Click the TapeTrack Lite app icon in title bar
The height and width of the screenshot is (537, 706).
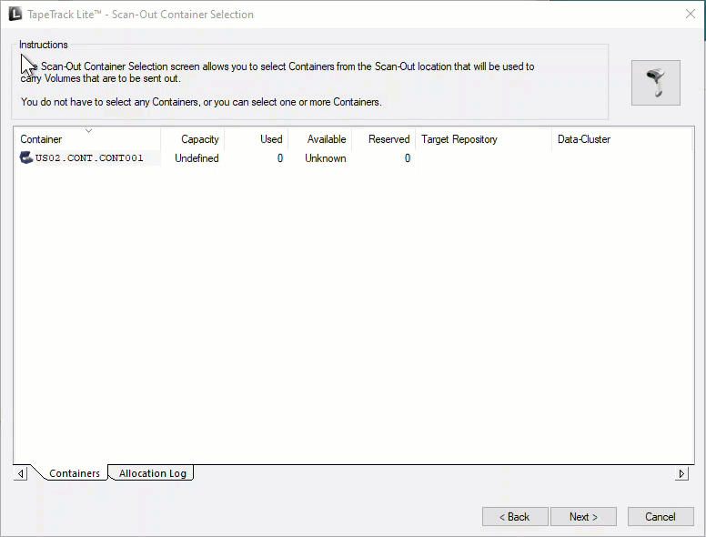click(15, 14)
